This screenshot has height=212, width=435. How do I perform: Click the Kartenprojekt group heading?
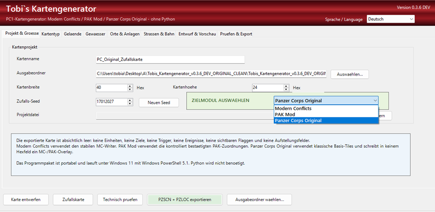(24, 47)
